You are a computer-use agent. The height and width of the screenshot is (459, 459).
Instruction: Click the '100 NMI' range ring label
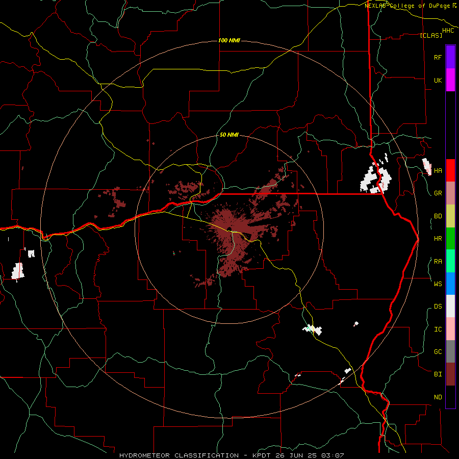pos(229,40)
